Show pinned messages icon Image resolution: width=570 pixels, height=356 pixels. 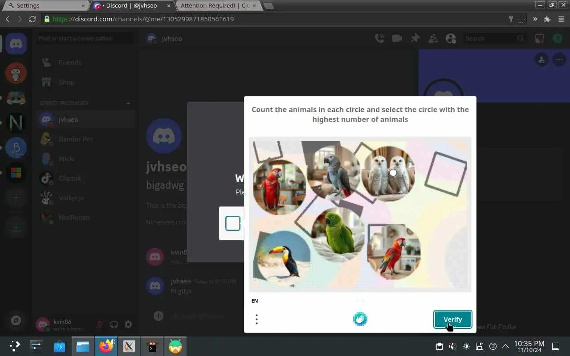coord(415,38)
